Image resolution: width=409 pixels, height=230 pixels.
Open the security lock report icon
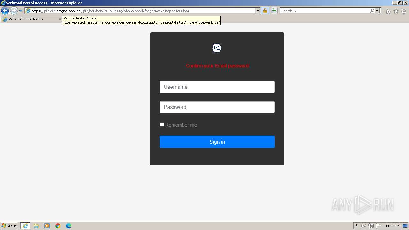click(x=265, y=11)
